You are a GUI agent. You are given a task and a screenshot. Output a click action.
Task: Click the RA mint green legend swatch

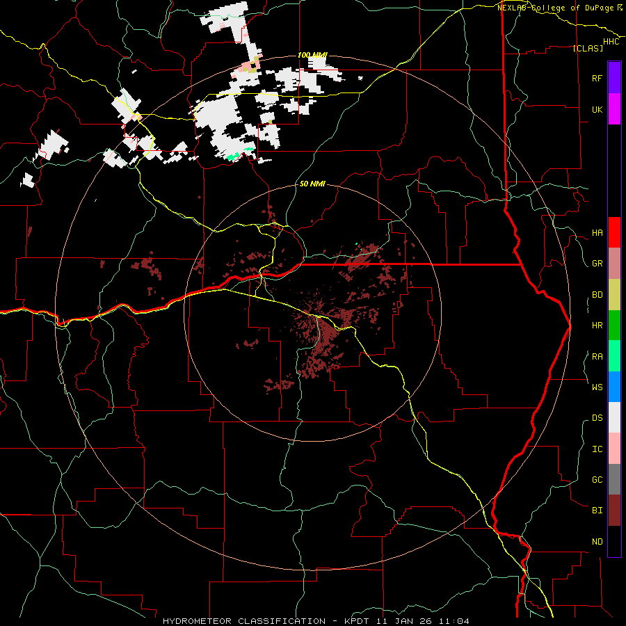pyautogui.click(x=614, y=356)
